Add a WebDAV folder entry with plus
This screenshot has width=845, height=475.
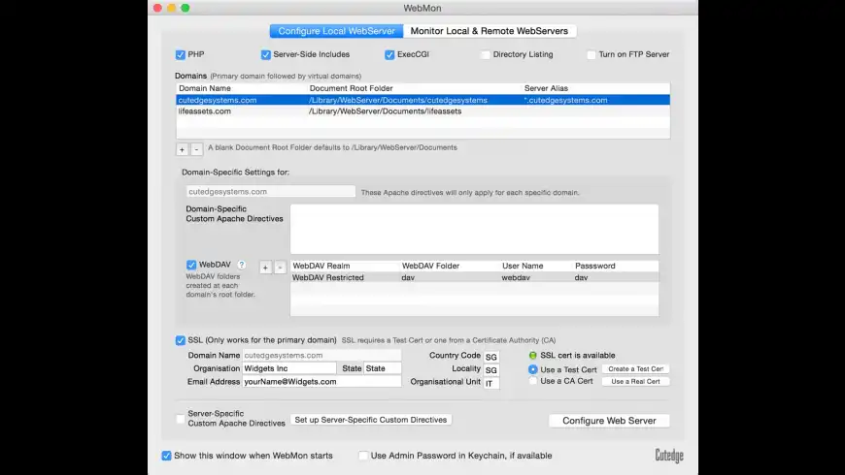tap(265, 268)
